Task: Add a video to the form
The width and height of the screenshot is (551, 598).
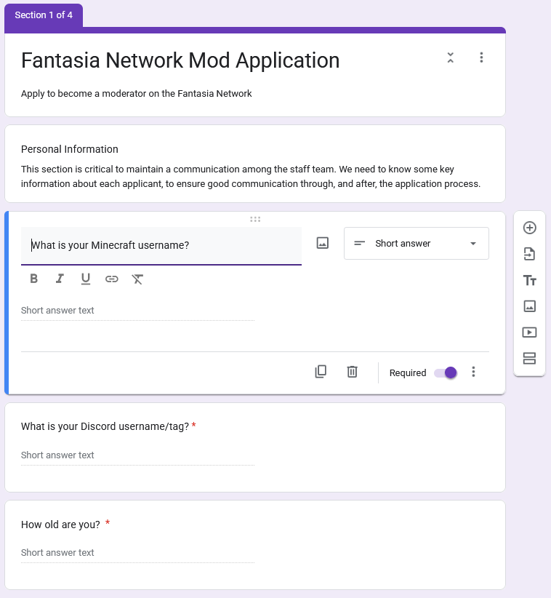Action: 529,332
